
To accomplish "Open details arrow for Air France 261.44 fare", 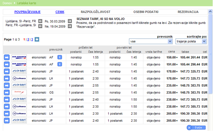I will [7, 57].
